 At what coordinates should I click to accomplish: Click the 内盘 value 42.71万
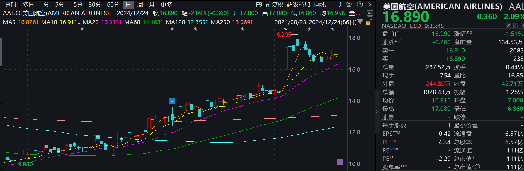coord(512,84)
